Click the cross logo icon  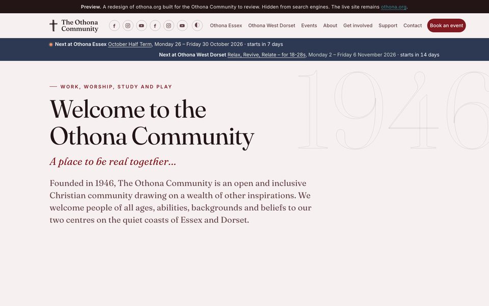coord(53,25)
